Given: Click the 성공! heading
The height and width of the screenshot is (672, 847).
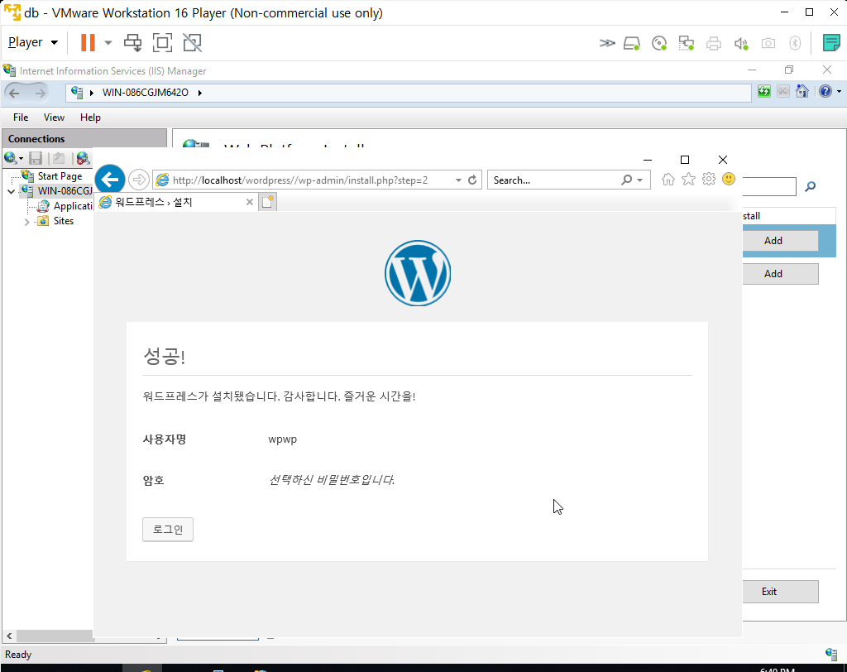Looking at the screenshot, I should pos(165,356).
